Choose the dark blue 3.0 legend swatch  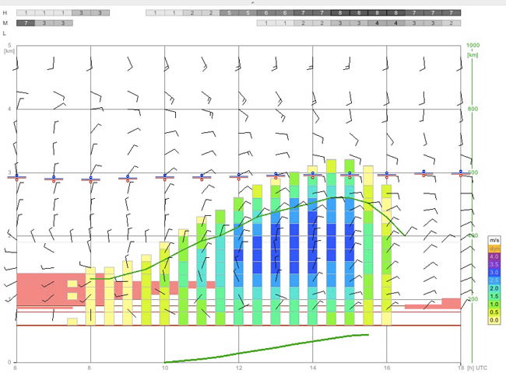click(494, 273)
